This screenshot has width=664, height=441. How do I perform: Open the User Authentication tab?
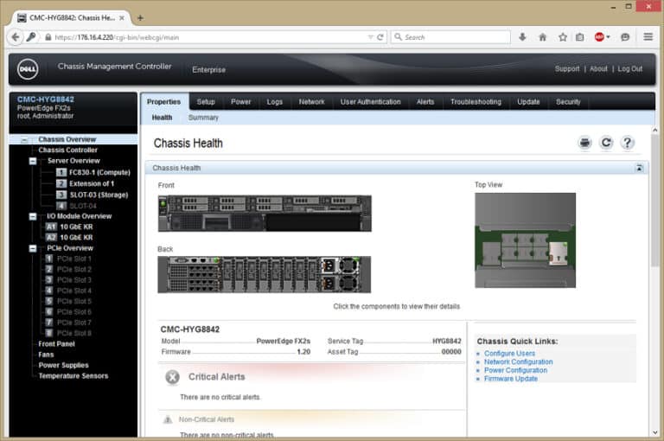[371, 102]
